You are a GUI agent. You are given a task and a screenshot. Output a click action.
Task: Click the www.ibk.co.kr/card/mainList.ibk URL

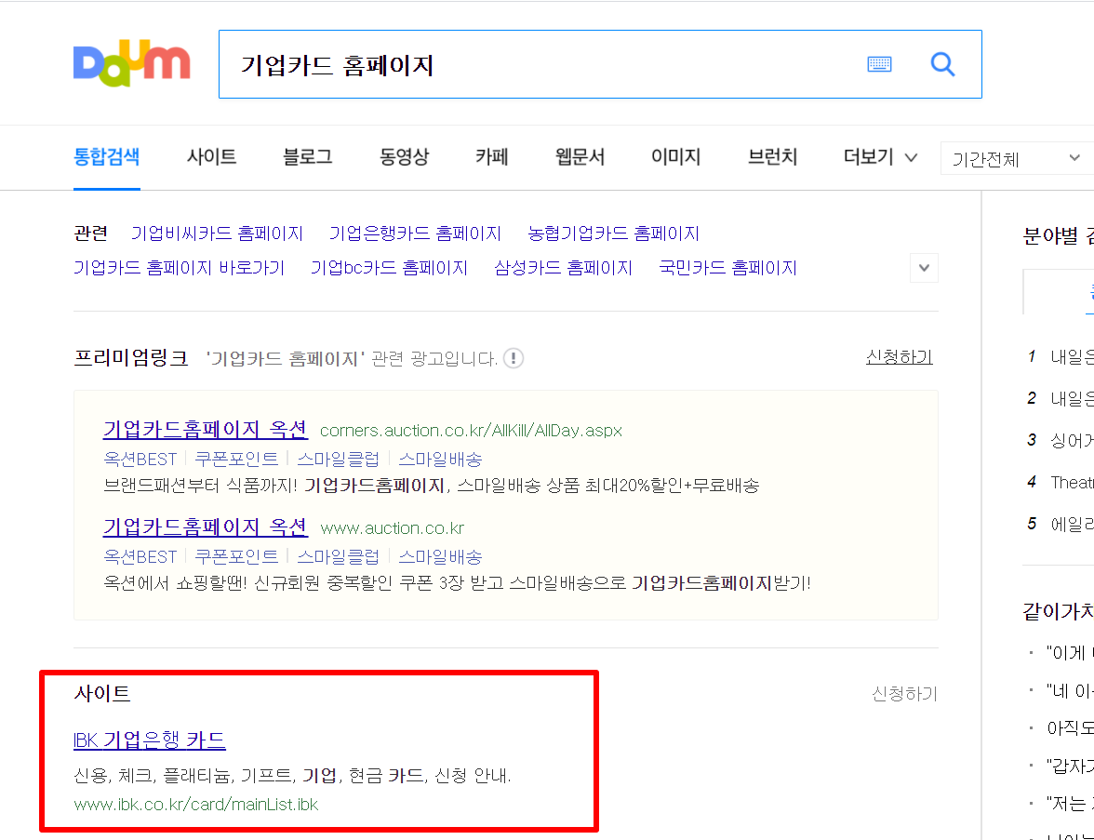(196, 805)
